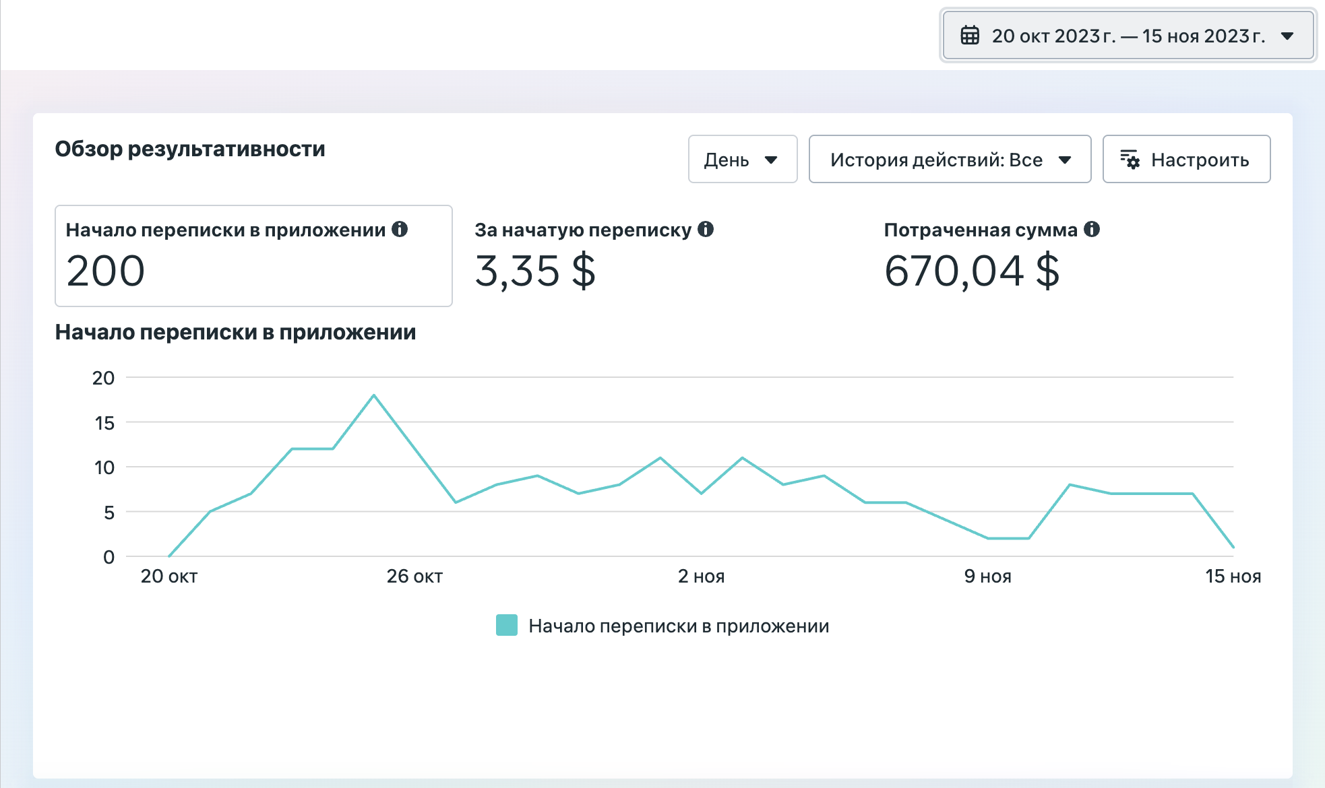
Task: Open the Настроить customization button
Action: pos(1186,159)
